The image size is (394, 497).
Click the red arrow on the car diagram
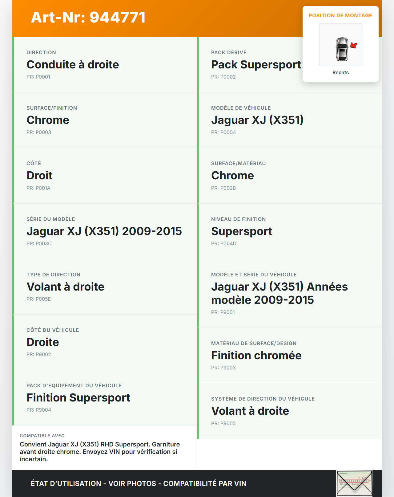(354, 46)
